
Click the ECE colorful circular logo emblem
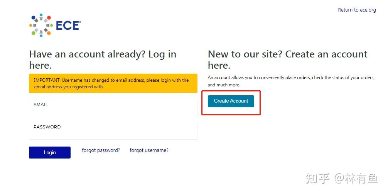tap(40, 25)
